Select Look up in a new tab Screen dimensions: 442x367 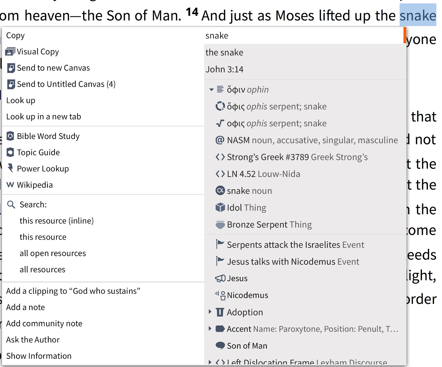(44, 117)
